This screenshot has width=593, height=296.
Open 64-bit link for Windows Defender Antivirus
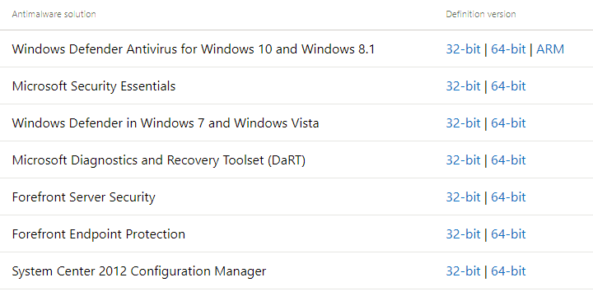[508, 49]
